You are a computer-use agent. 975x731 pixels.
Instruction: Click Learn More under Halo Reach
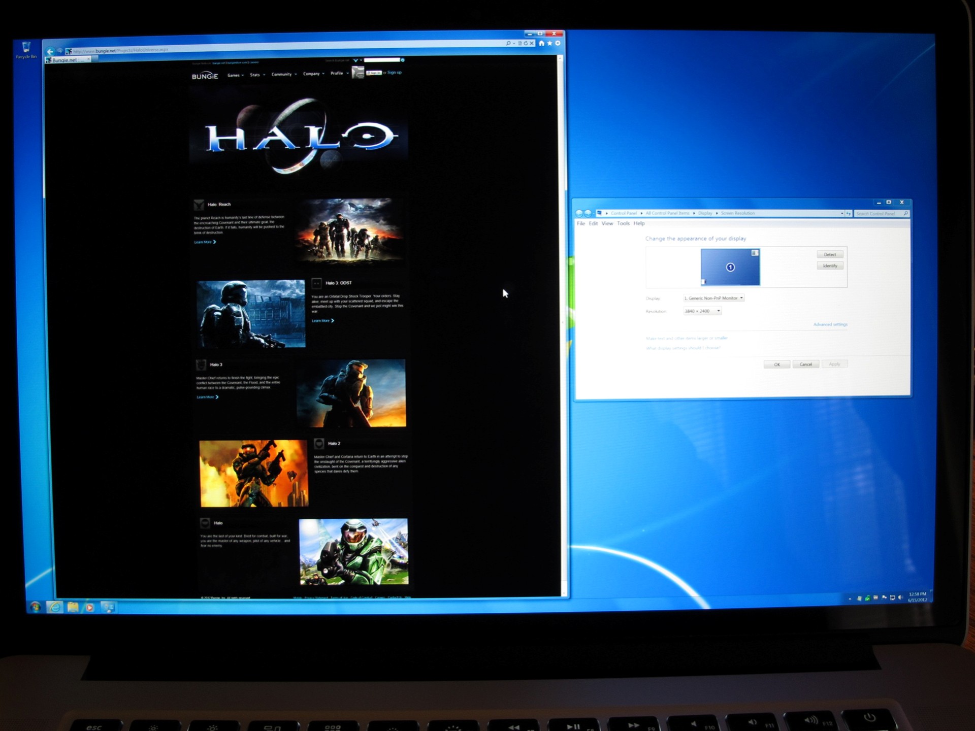[205, 242]
